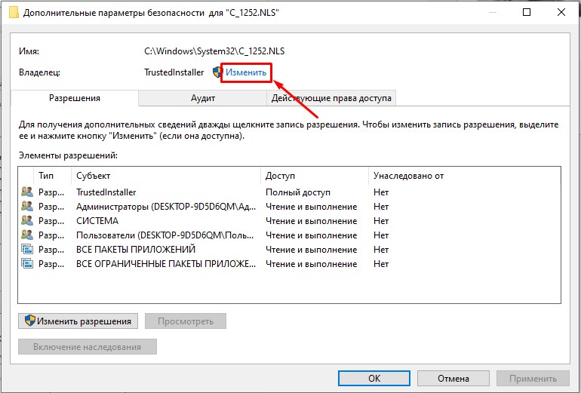Click the OK button
Image resolution: width=581 pixels, height=393 pixels.
374,378
